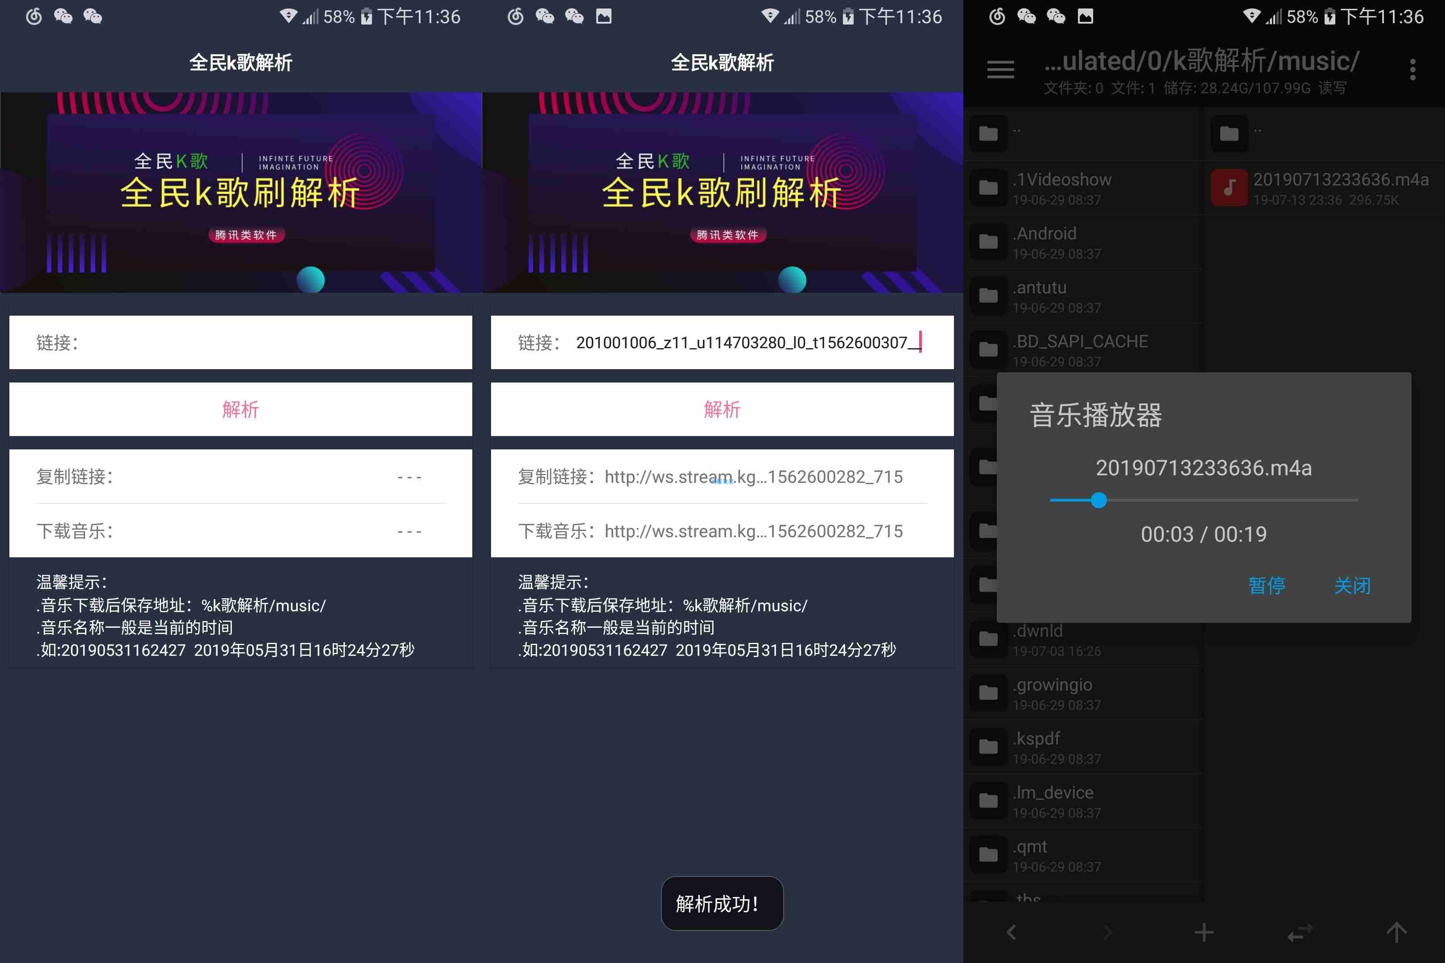Tap the 复制链接 http link in middle screen
1445x963 pixels.
(753, 477)
